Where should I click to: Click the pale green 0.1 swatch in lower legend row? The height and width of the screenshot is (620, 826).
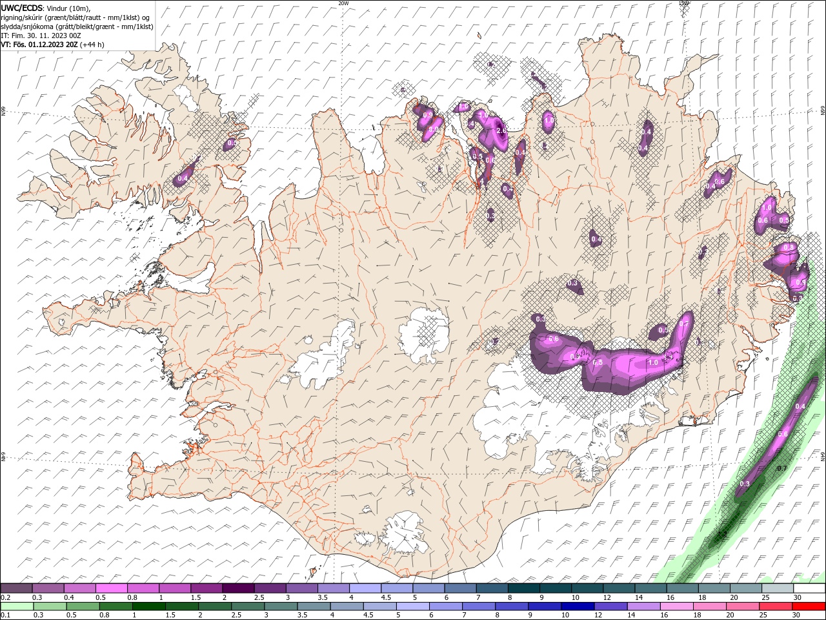pos(17,606)
